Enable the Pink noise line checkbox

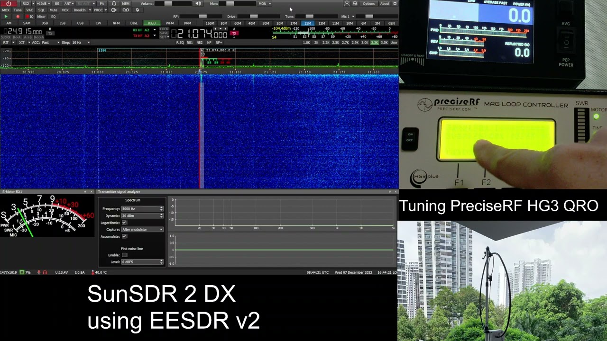point(124,255)
